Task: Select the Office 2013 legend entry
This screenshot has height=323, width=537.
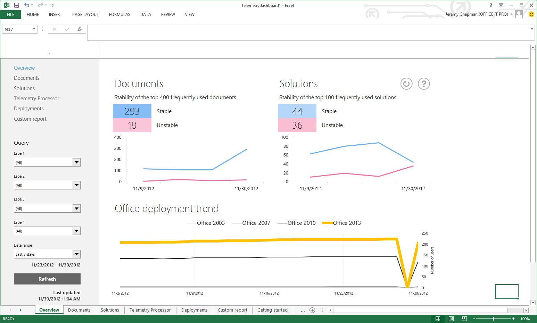Action: pos(342,223)
